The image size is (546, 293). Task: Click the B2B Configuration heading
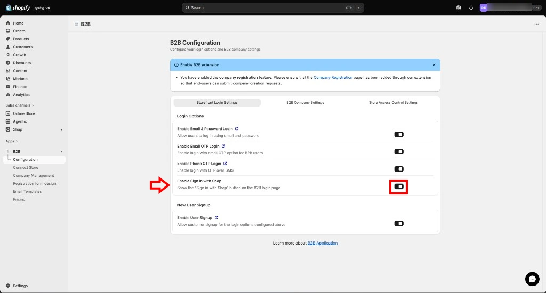pyautogui.click(x=195, y=43)
